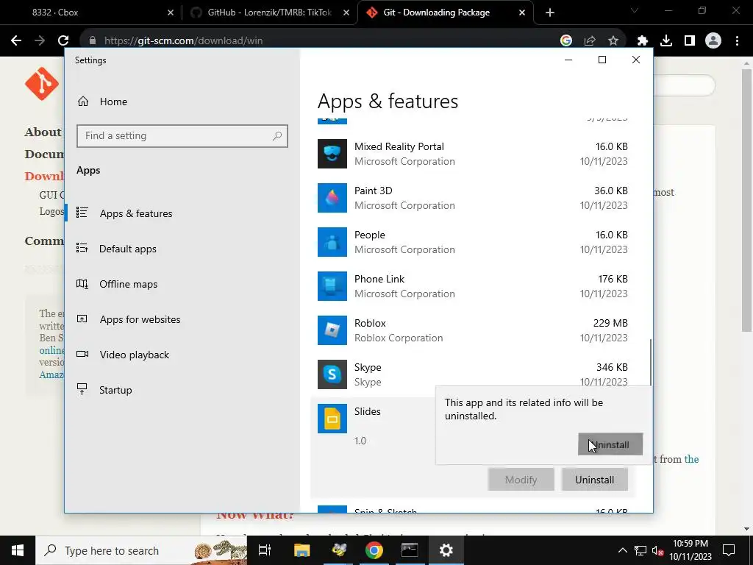Click the Slides version 1.0 text
The image size is (753, 565).
[x=360, y=441]
